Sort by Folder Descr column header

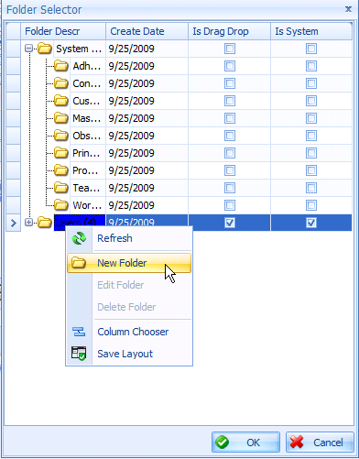click(x=63, y=31)
